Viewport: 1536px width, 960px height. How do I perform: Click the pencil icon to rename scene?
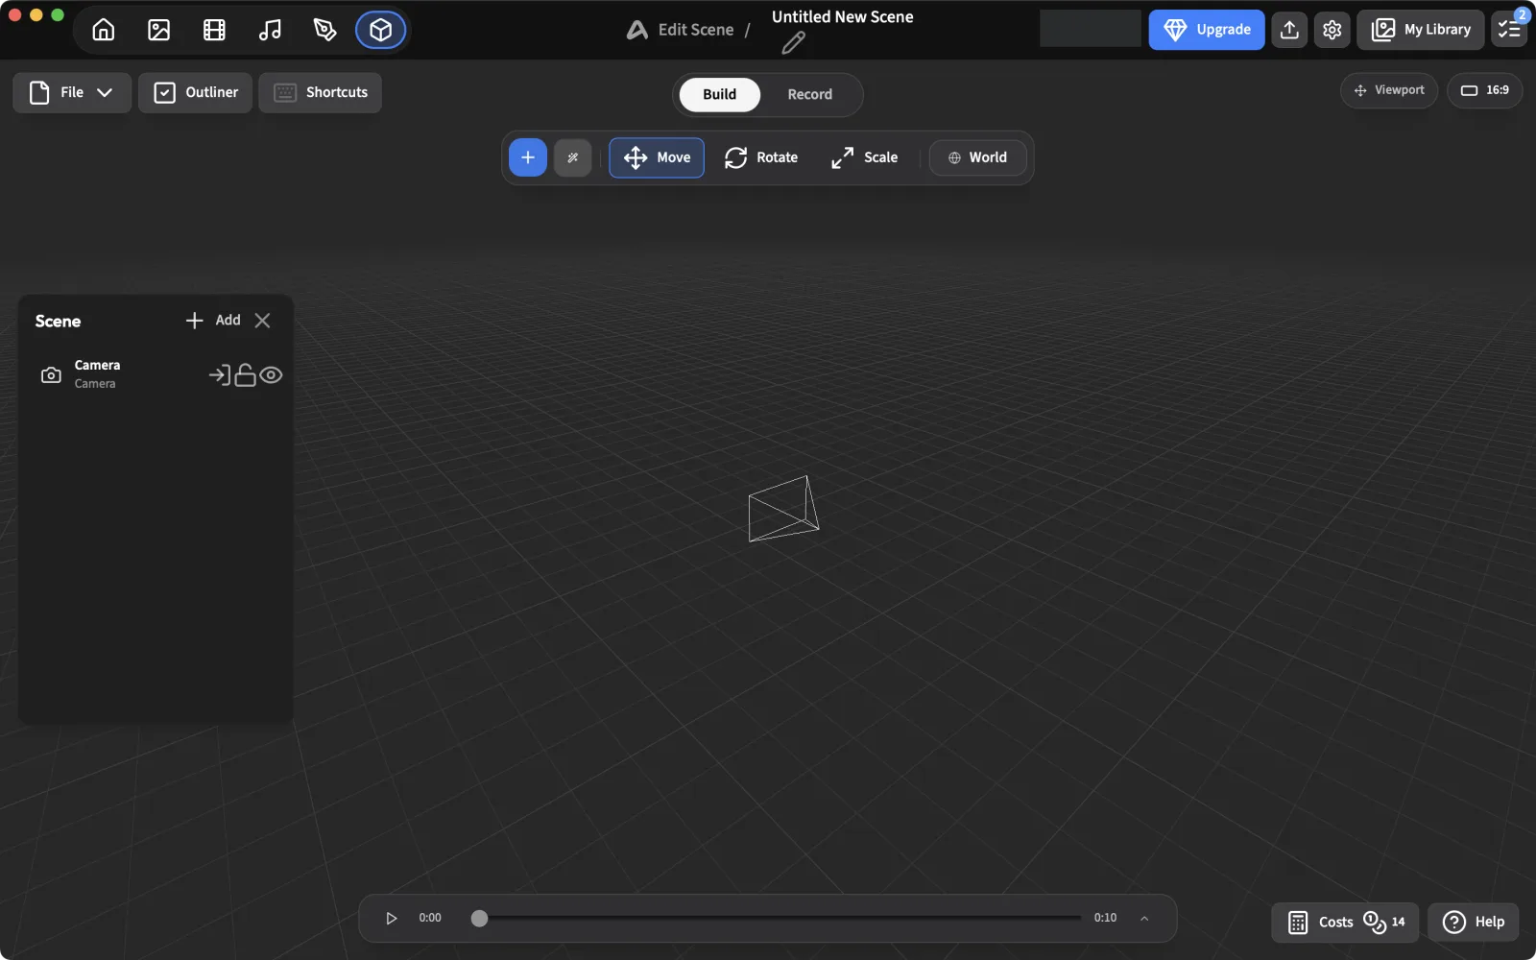click(794, 43)
